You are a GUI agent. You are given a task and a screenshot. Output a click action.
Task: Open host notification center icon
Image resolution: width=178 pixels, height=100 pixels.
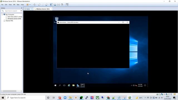(174, 97)
